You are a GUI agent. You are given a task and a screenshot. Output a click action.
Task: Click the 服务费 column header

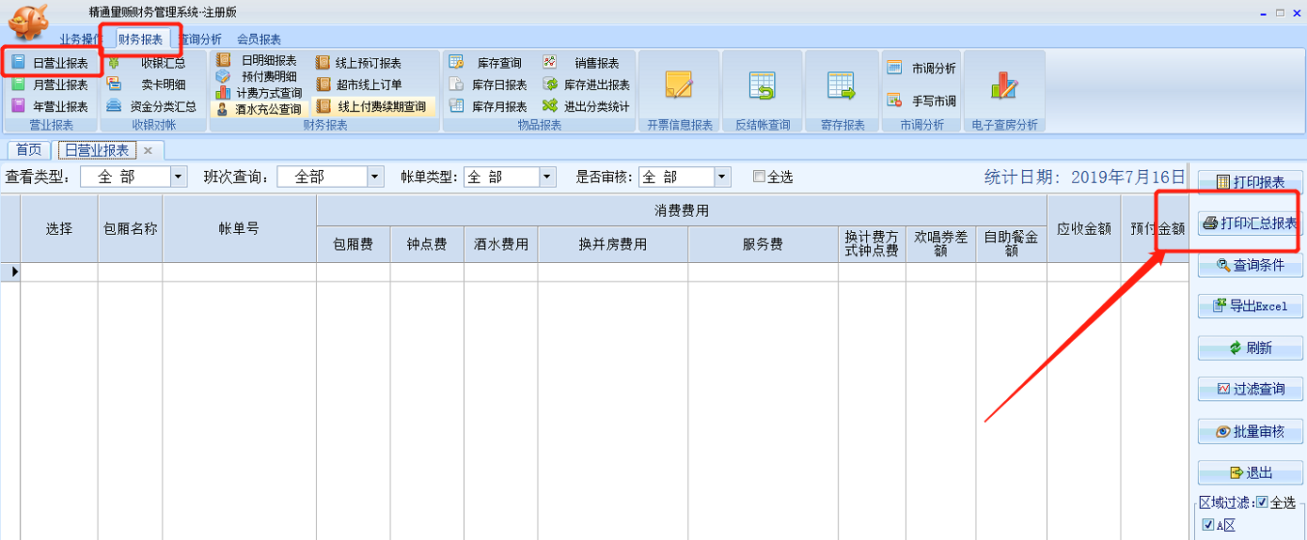click(x=763, y=244)
